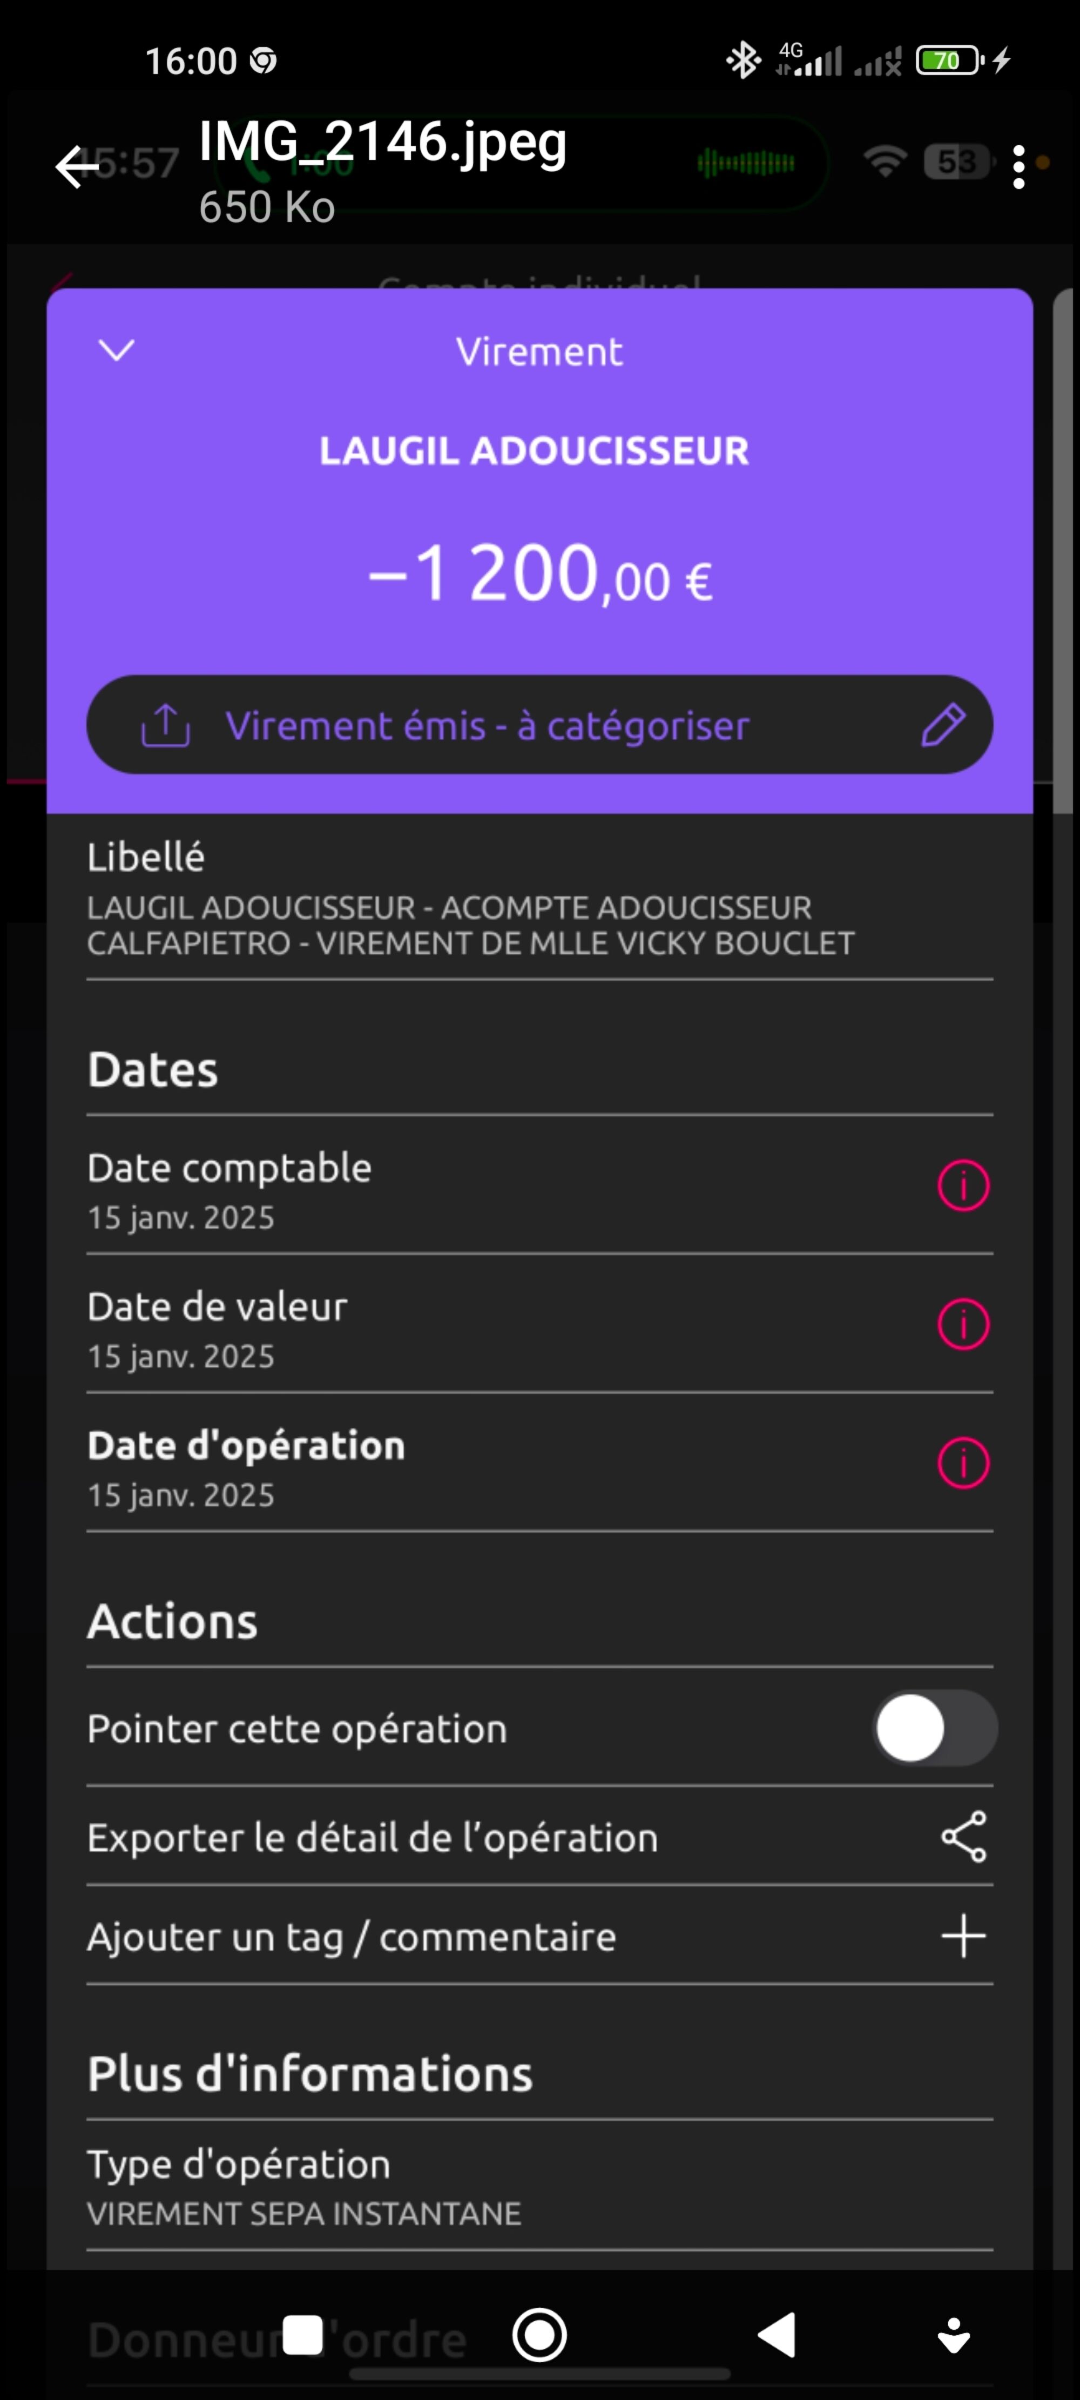The image size is (1080, 2400).
Task: Tap the back arrow beside IMG_2146.jpeg
Action: coord(77,167)
